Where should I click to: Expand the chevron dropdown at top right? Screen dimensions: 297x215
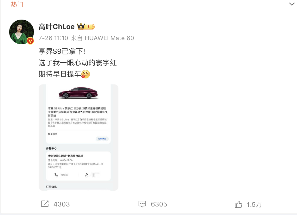(292, 4)
